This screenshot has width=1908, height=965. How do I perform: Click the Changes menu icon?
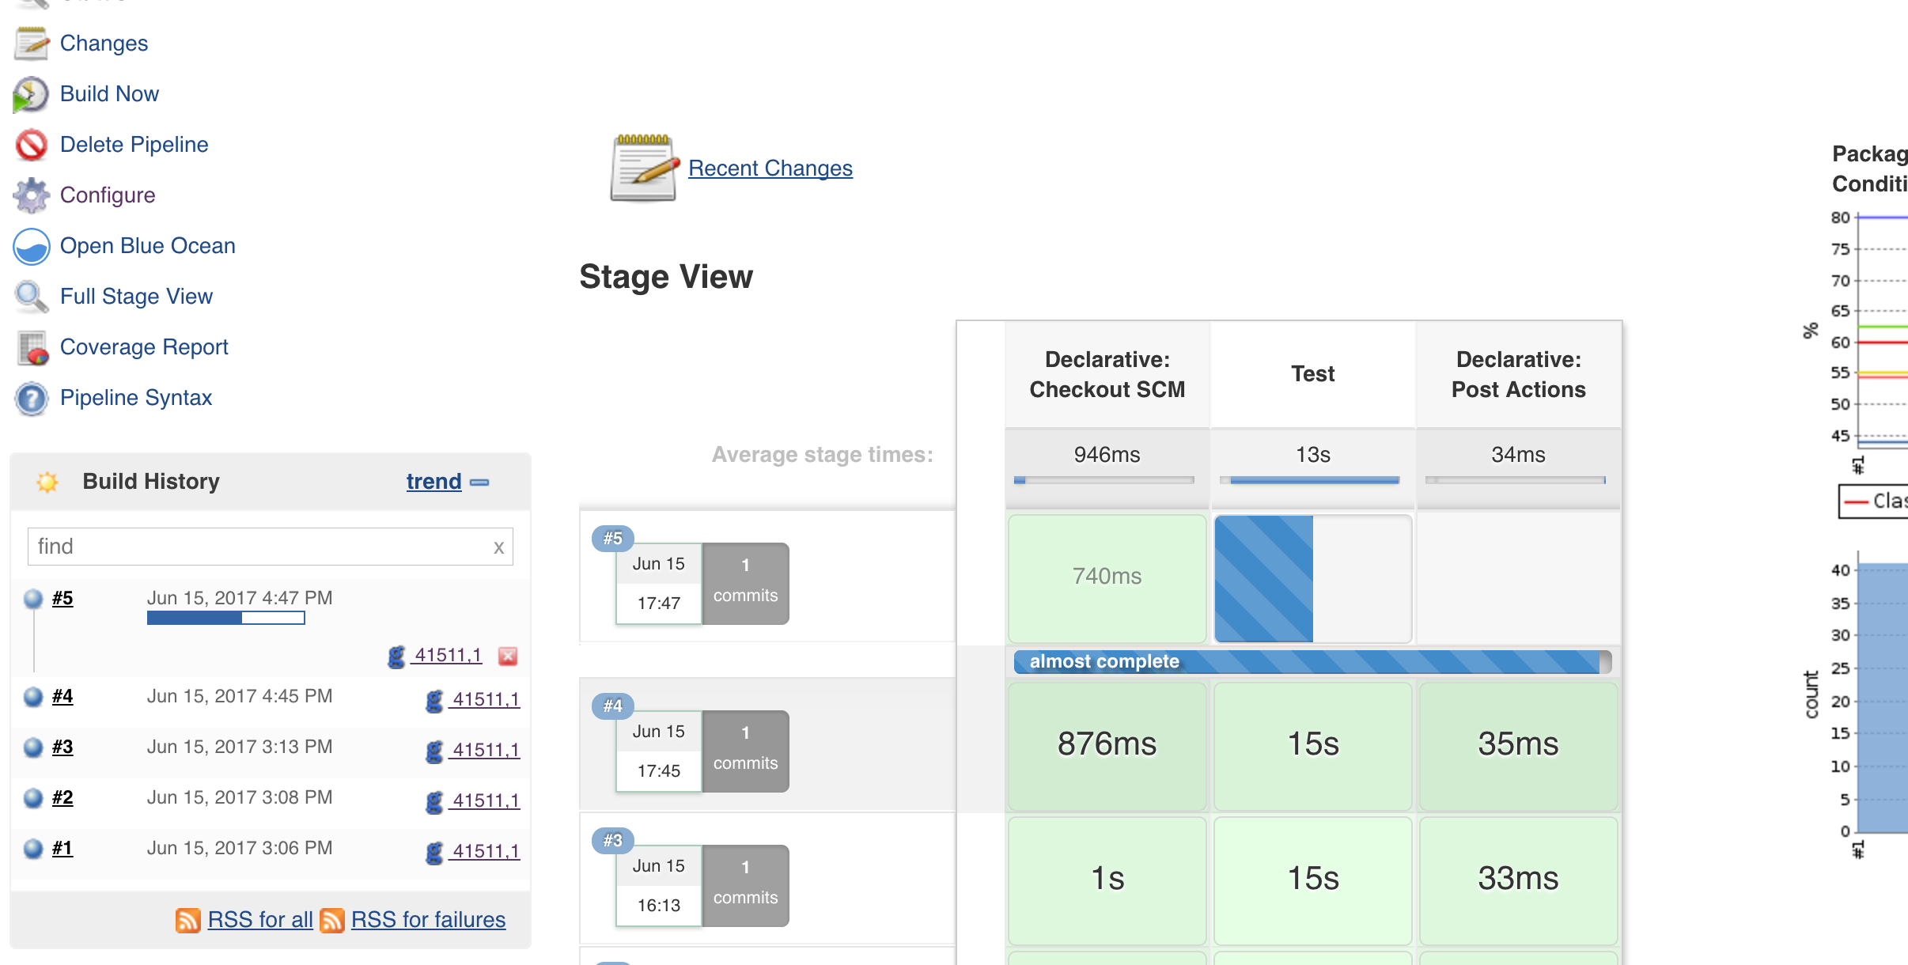click(x=31, y=43)
